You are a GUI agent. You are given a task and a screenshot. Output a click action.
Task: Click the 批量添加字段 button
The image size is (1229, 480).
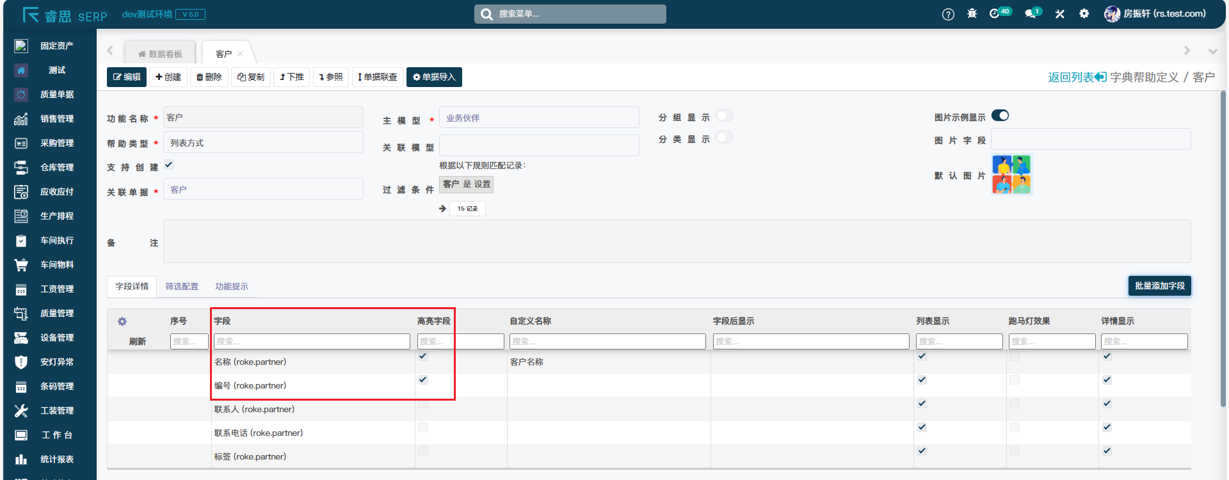[1159, 286]
